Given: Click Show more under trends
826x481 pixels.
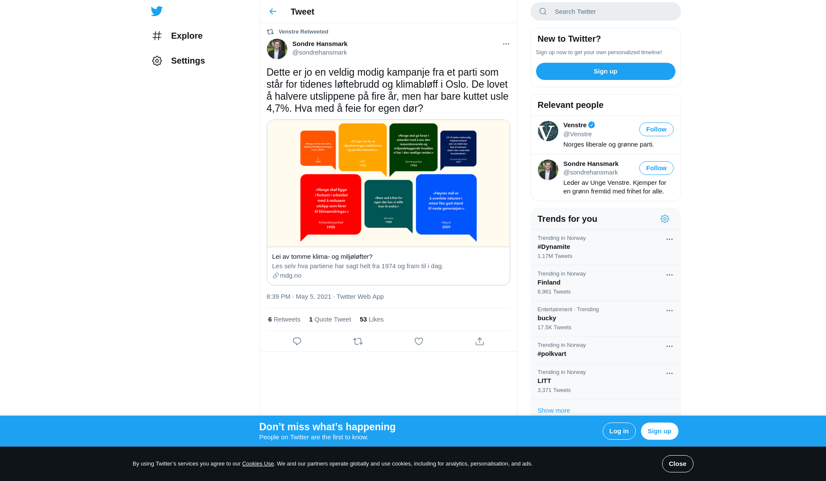Looking at the screenshot, I should [554, 411].
